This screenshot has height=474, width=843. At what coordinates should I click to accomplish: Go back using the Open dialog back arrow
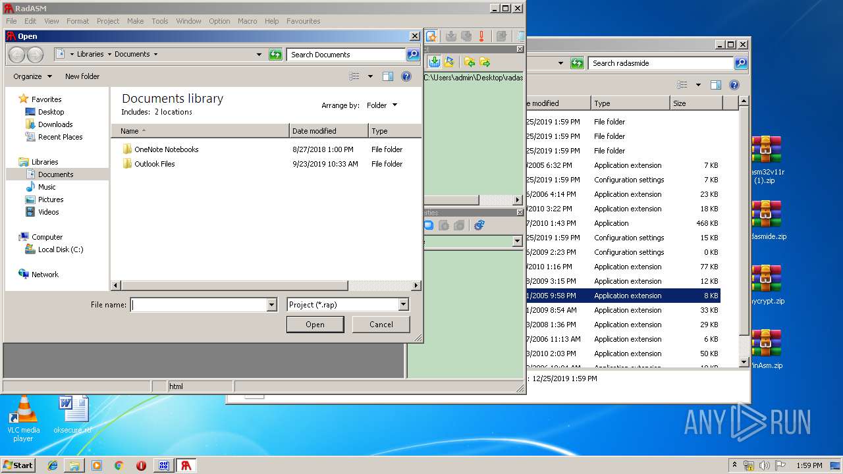point(17,55)
